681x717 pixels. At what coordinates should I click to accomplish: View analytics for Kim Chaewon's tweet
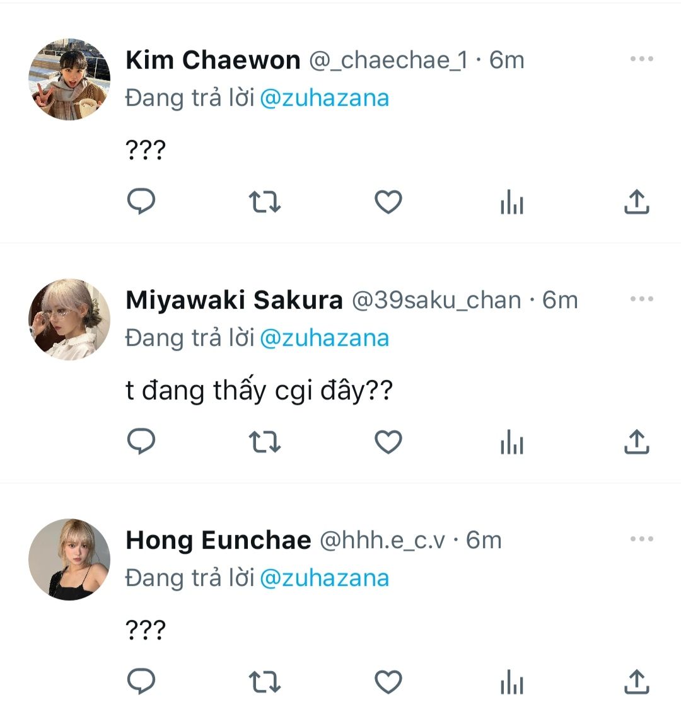[x=511, y=203]
